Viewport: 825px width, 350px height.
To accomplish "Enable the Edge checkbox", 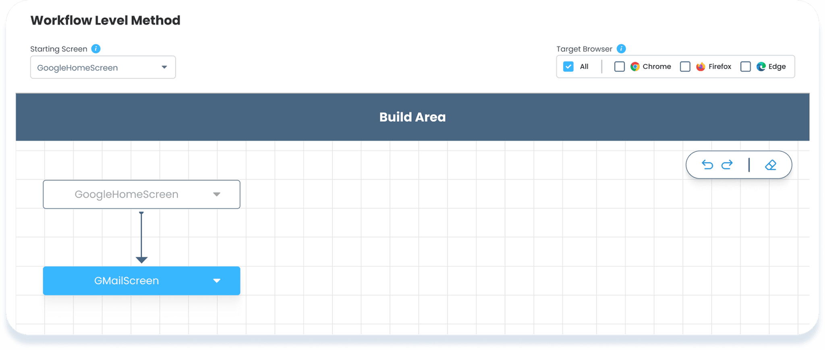I will click(746, 66).
